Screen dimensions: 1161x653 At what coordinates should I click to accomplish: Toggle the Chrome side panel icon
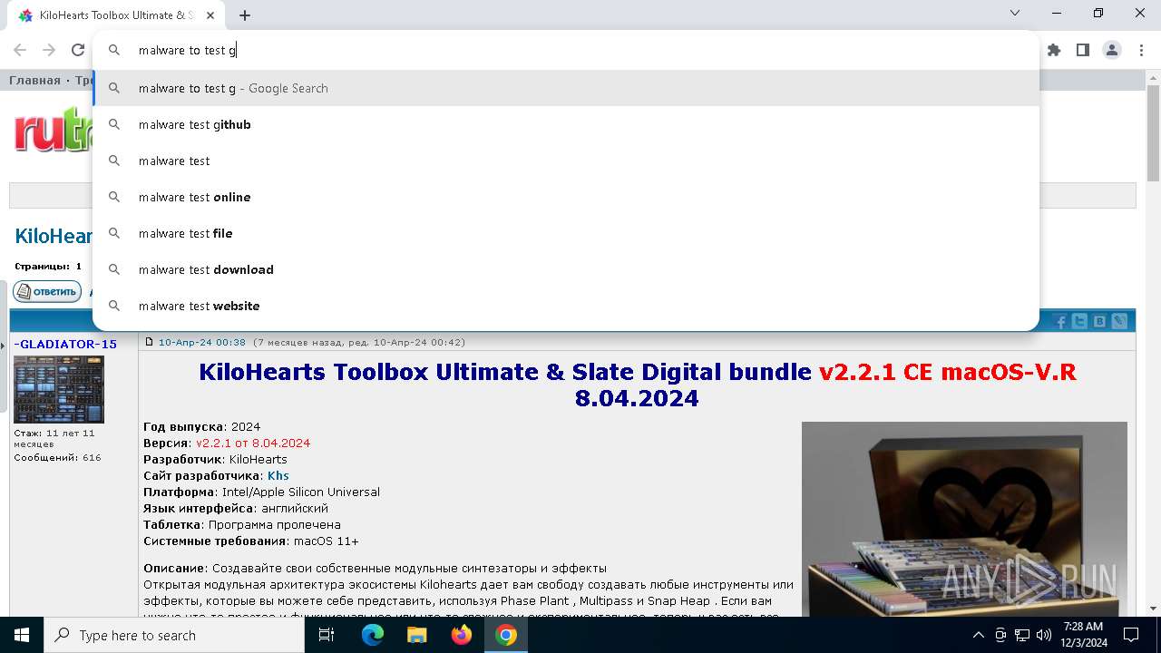pyautogui.click(x=1083, y=50)
